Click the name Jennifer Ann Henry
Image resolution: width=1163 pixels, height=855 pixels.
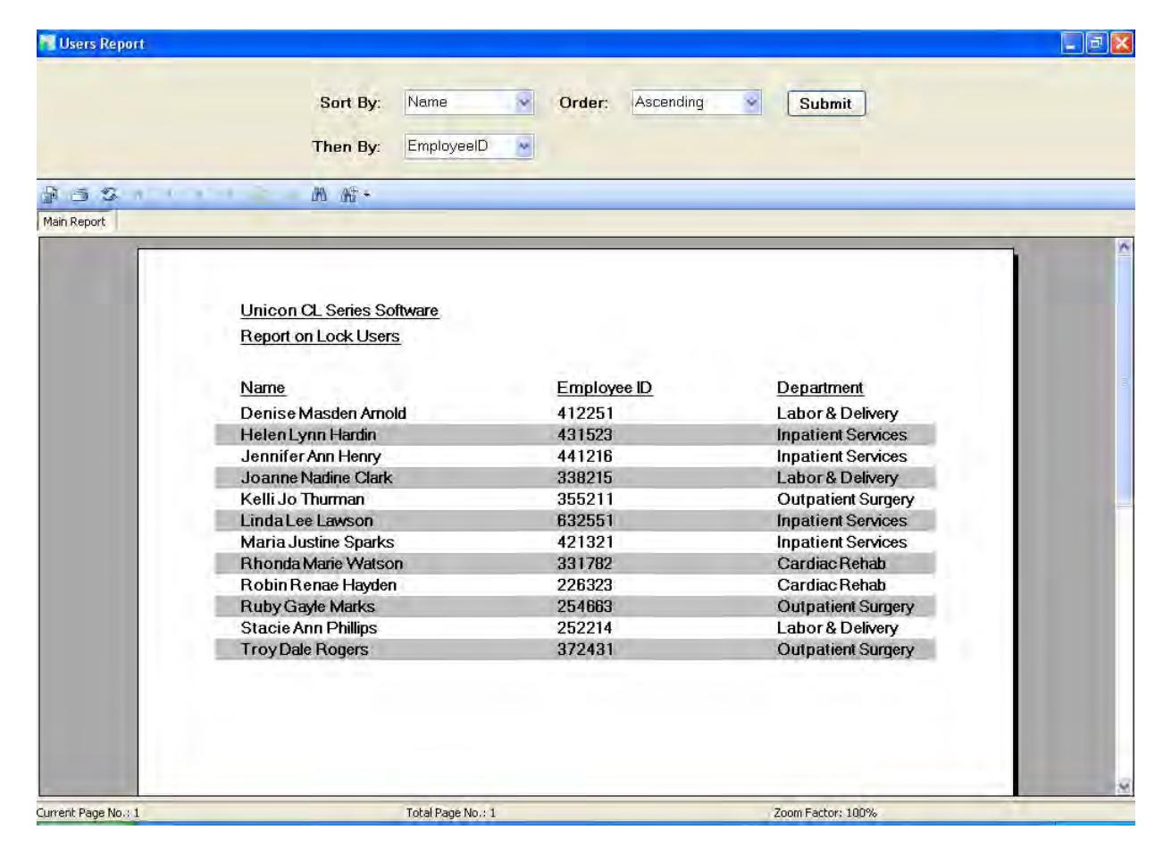click(310, 456)
